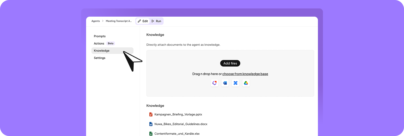Viewport: 404px width, 136px height.
Task: Click the drag n drop upload area
Action: click(x=230, y=73)
